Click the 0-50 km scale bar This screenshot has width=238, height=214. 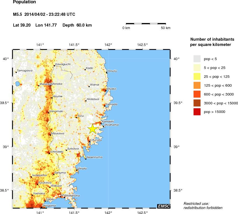click(147, 24)
